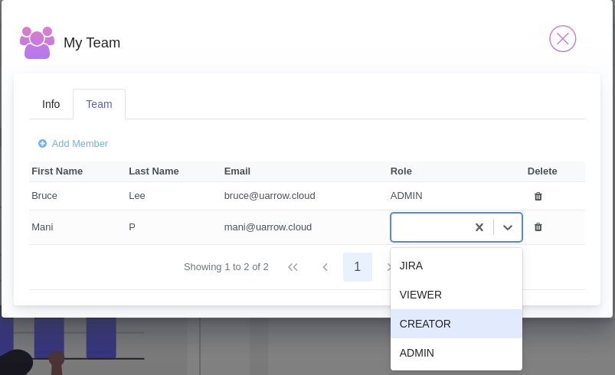This screenshot has height=375, width=615.
Task: Click inside Mani's role input field
Action: pos(431,227)
